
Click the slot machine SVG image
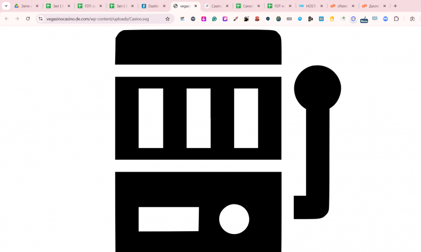coord(228,141)
